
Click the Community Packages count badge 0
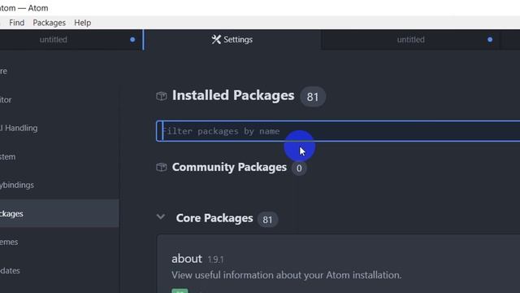pyautogui.click(x=299, y=168)
